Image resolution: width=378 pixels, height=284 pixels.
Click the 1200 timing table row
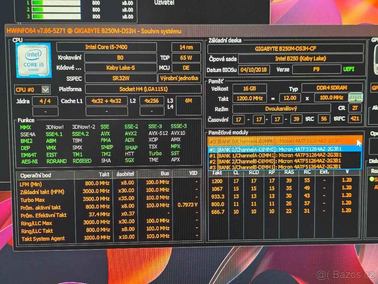click(284, 181)
